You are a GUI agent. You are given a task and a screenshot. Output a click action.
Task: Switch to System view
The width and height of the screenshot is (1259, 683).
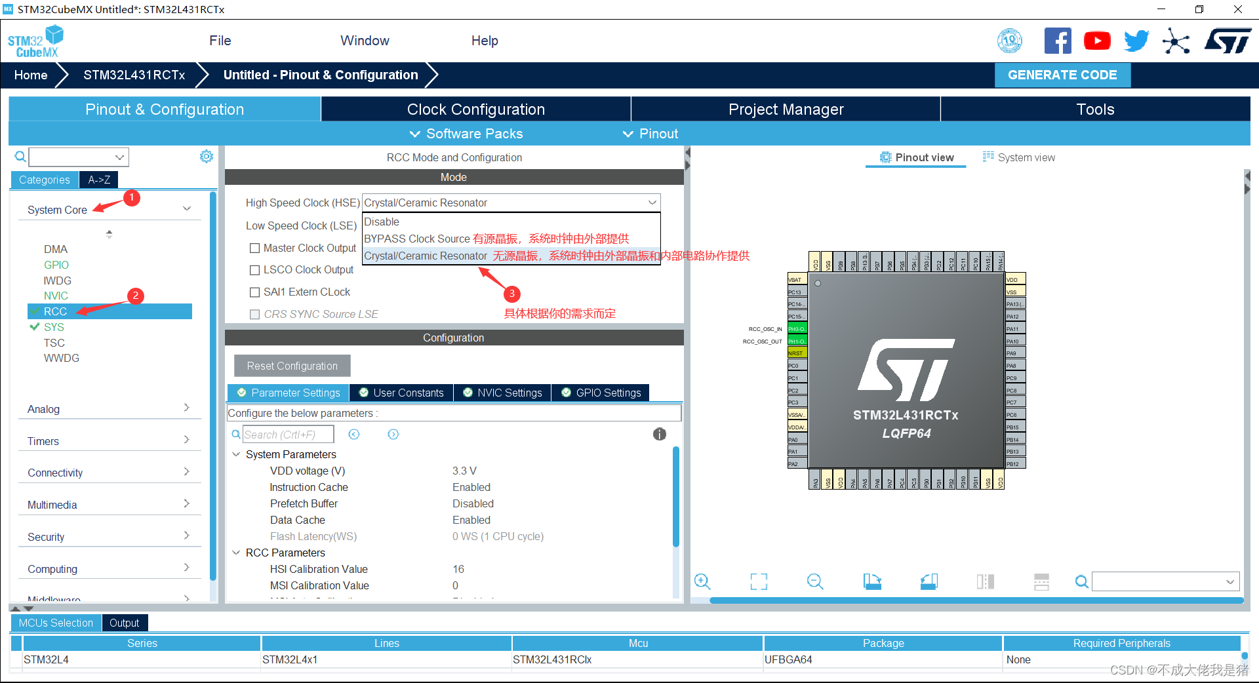1019,157
